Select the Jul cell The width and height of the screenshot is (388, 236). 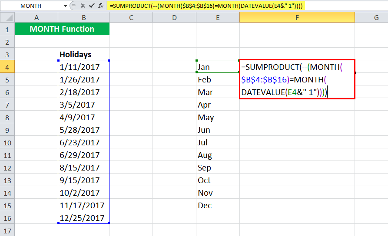pyautogui.click(x=218, y=142)
